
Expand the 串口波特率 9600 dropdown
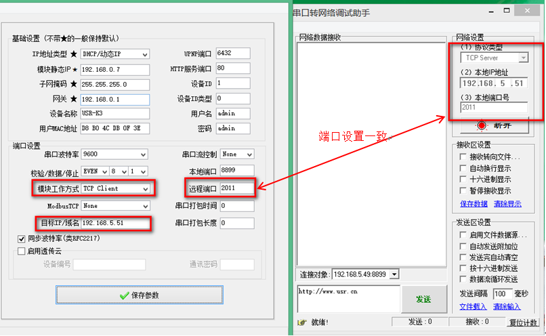point(142,154)
